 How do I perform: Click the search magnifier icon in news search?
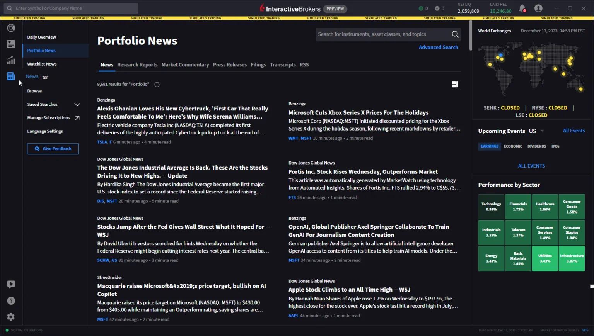click(x=455, y=34)
